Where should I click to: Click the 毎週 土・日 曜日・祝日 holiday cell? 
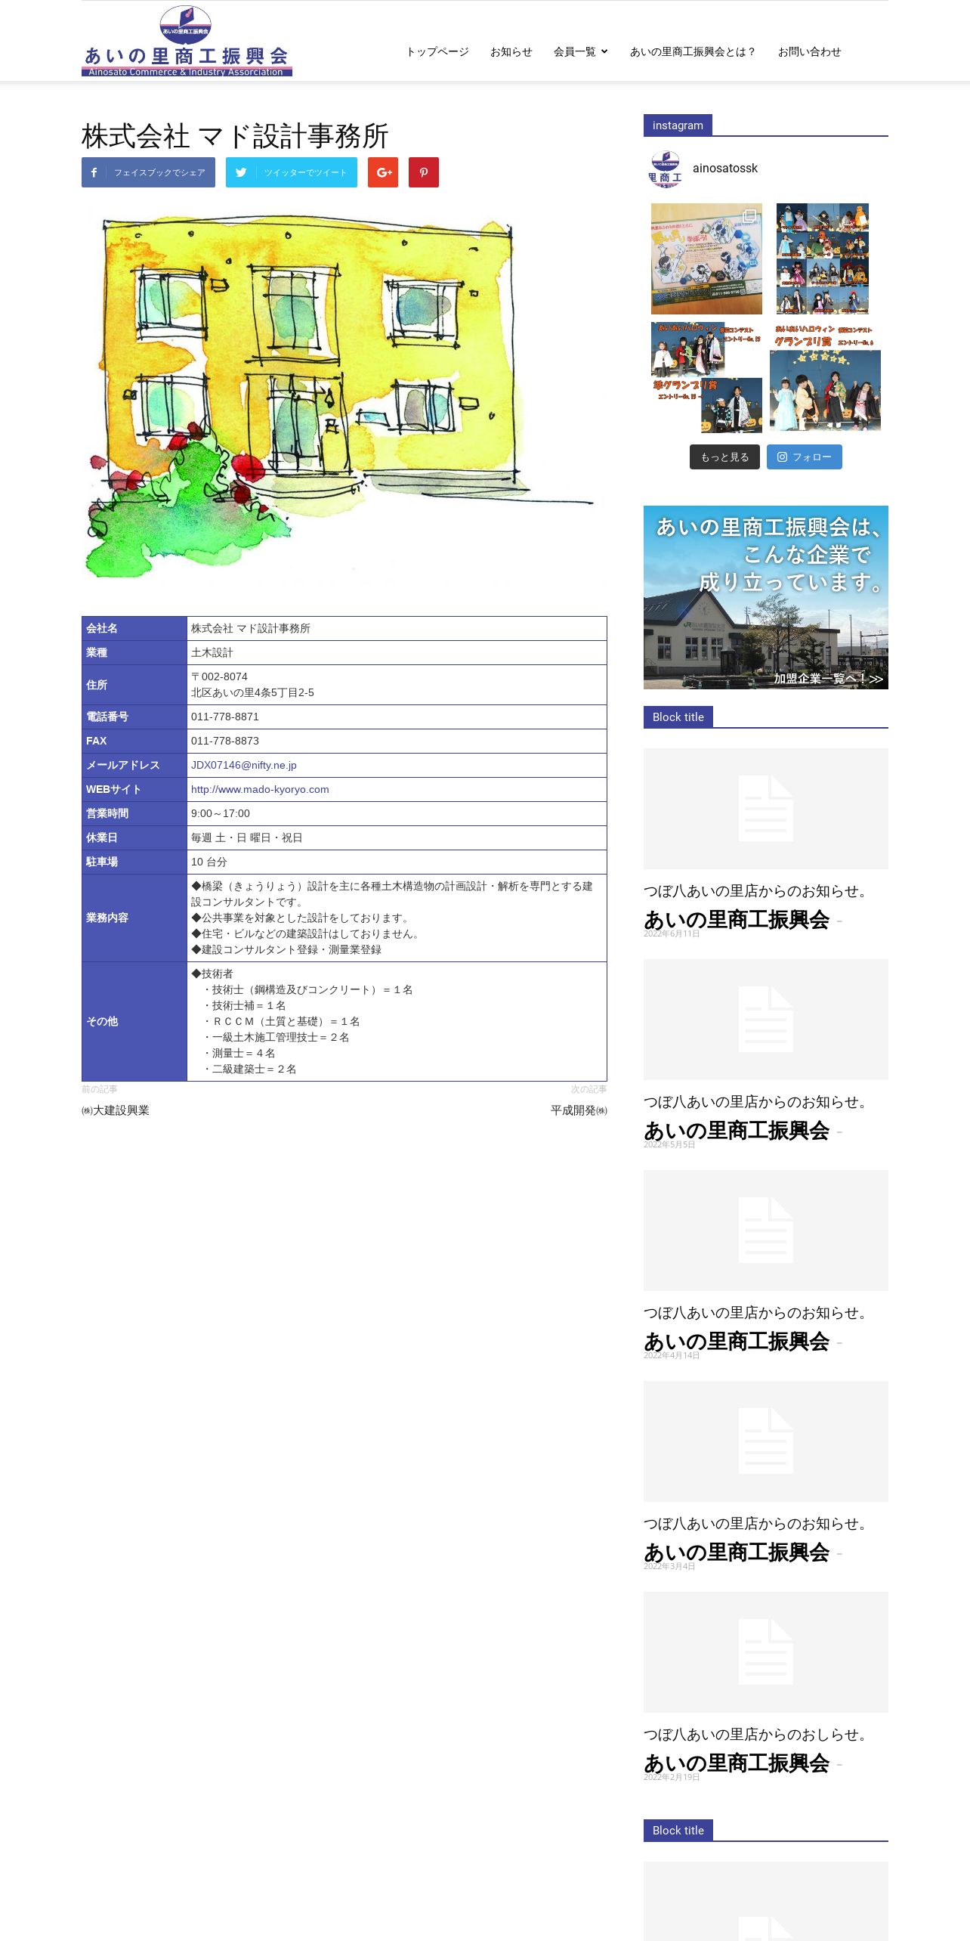(x=397, y=837)
